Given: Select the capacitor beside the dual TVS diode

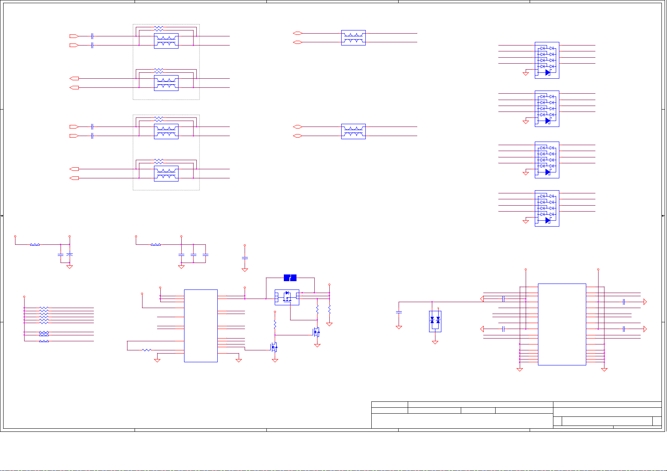Looking at the screenshot, I should pyautogui.click(x=399, y=312).
